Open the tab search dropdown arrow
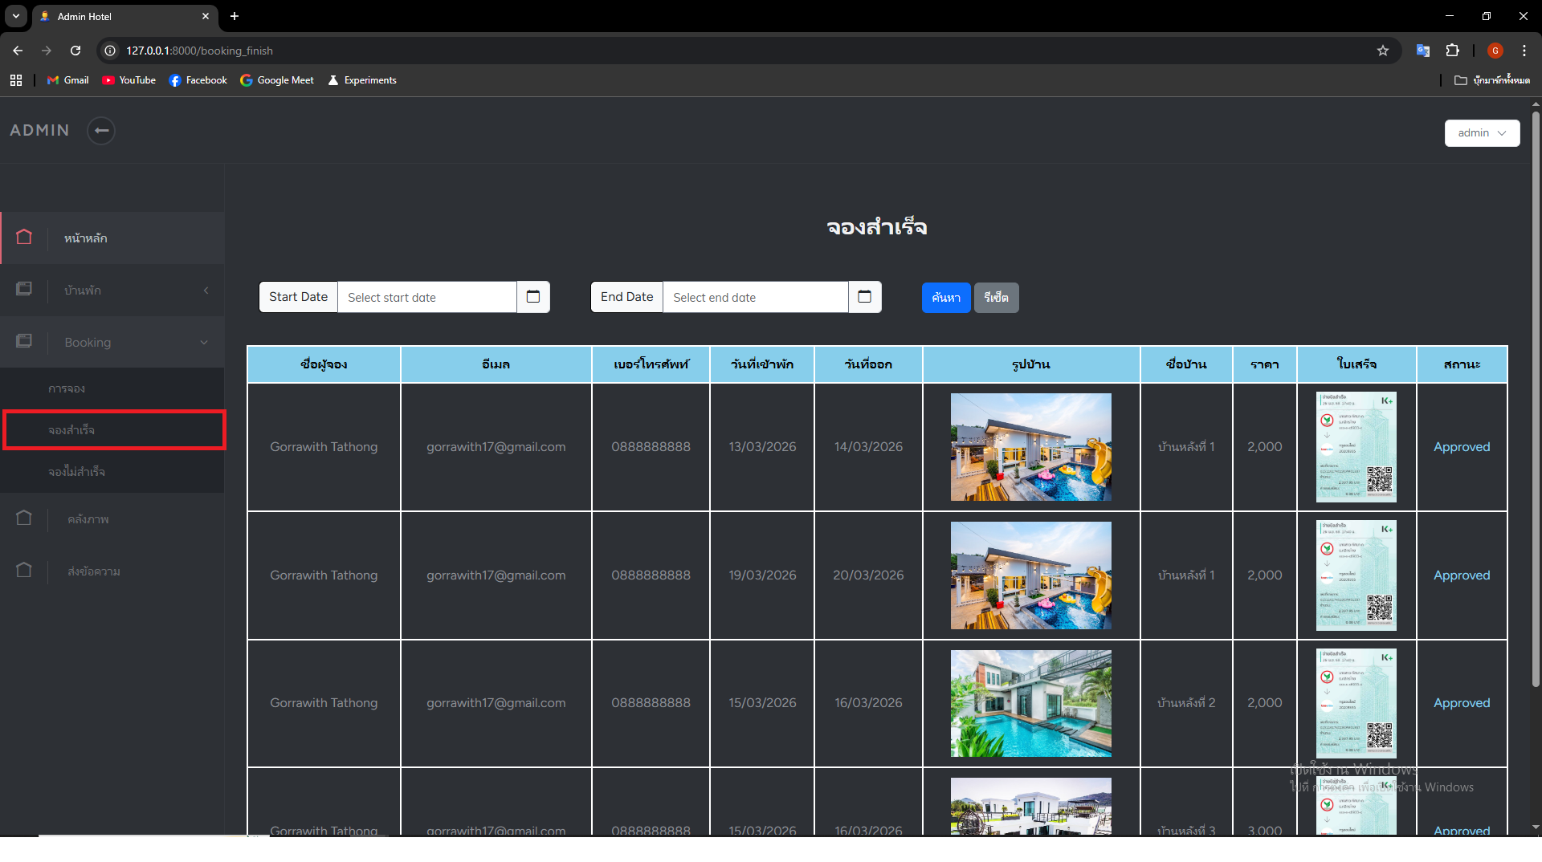The height and width of the screenshot is (862, 1542). [x=16, y=16]
